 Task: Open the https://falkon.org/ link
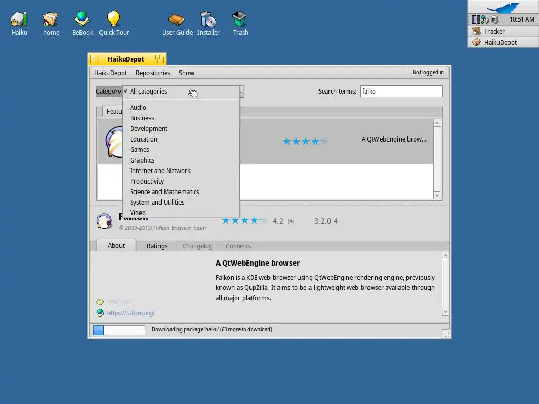click(131, 313)
